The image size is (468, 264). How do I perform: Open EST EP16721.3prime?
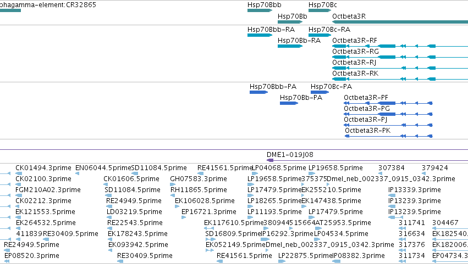[208, 212]
